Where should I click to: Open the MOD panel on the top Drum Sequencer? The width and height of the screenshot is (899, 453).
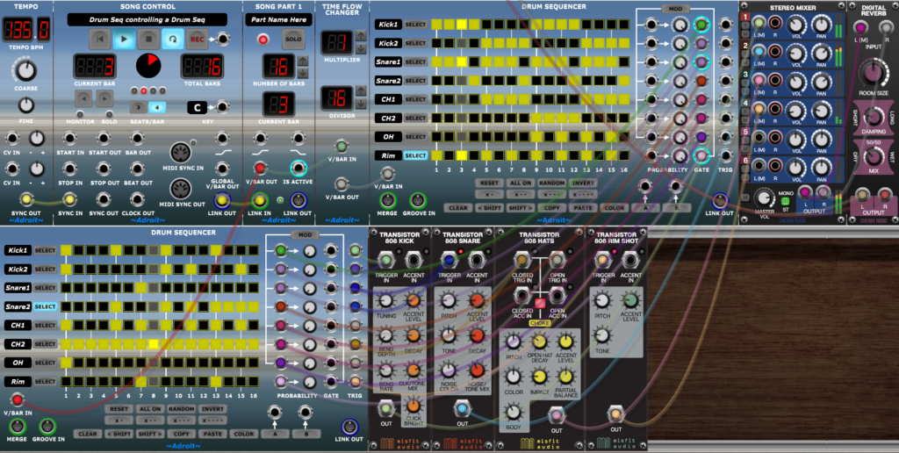pos(677,9)
